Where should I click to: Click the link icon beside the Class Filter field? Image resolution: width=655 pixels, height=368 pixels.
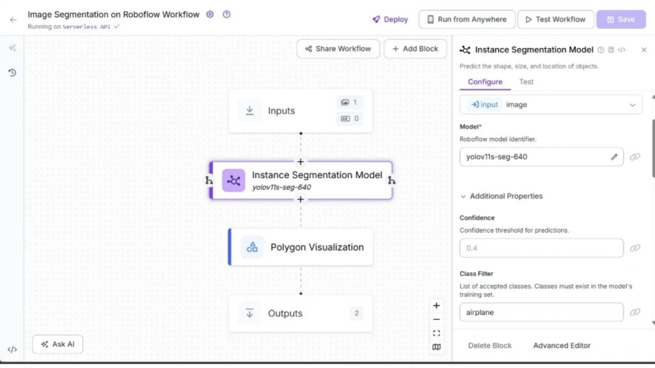pos(635,312)
